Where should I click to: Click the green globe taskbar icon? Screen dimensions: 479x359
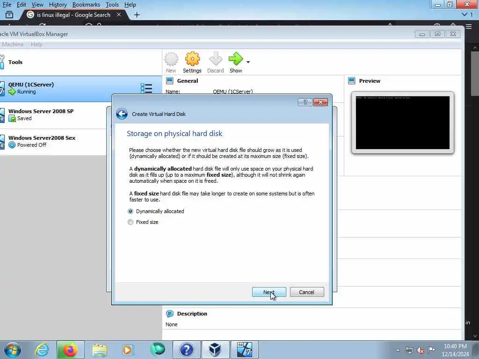[x=158, y=349]
